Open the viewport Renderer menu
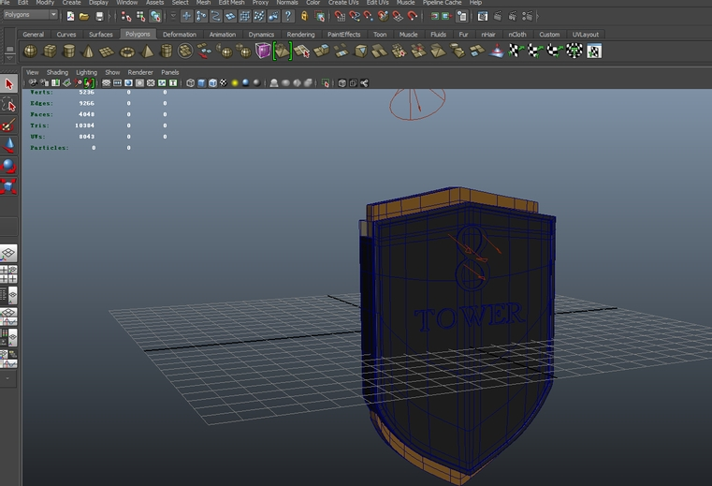 pyautogui.click(x=140, y=72)
